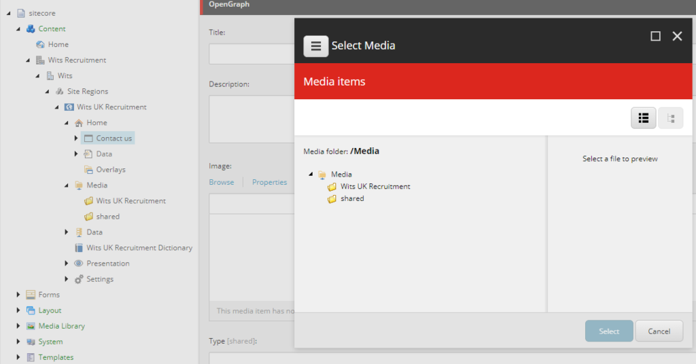Click Wits UK Recruitment folder icon in tree
The image size is (696, 364).
click(x=88, y=201)
